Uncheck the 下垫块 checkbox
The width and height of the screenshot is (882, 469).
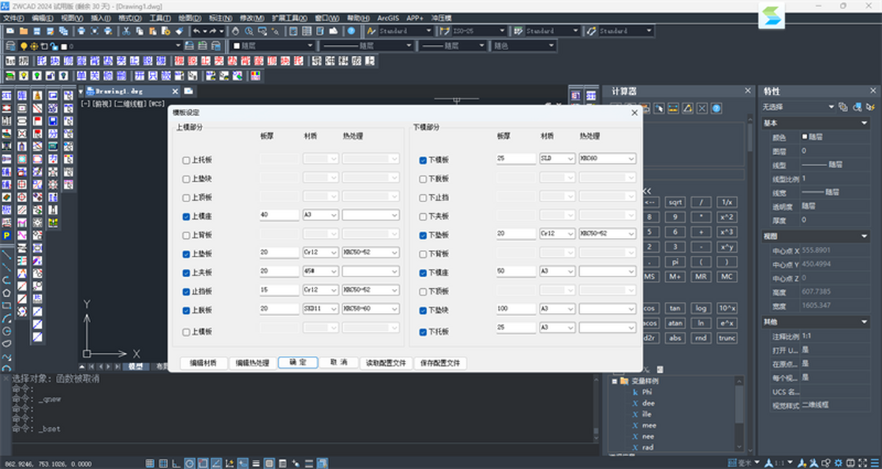pyautogui.click(x=423, y=310)
